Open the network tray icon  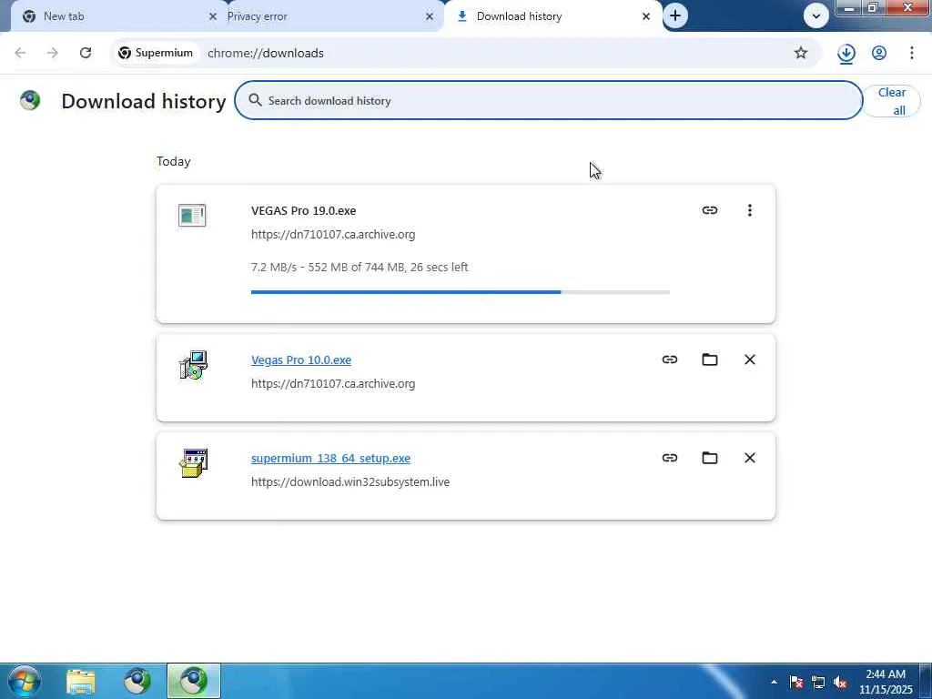tap(818, 682)
